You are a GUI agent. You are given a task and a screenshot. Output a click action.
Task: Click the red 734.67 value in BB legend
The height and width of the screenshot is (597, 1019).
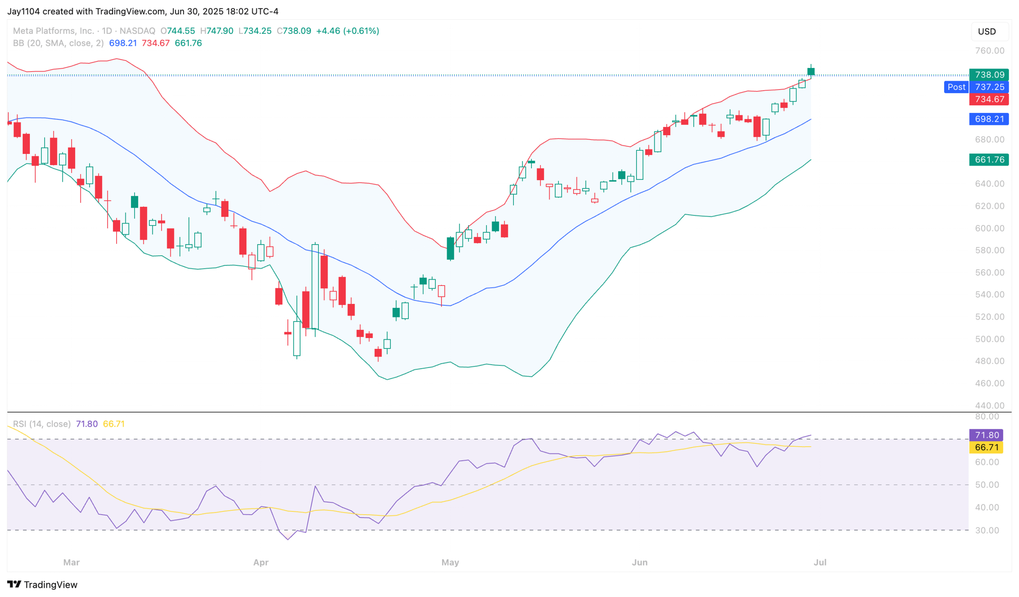(x=156, y=43)
